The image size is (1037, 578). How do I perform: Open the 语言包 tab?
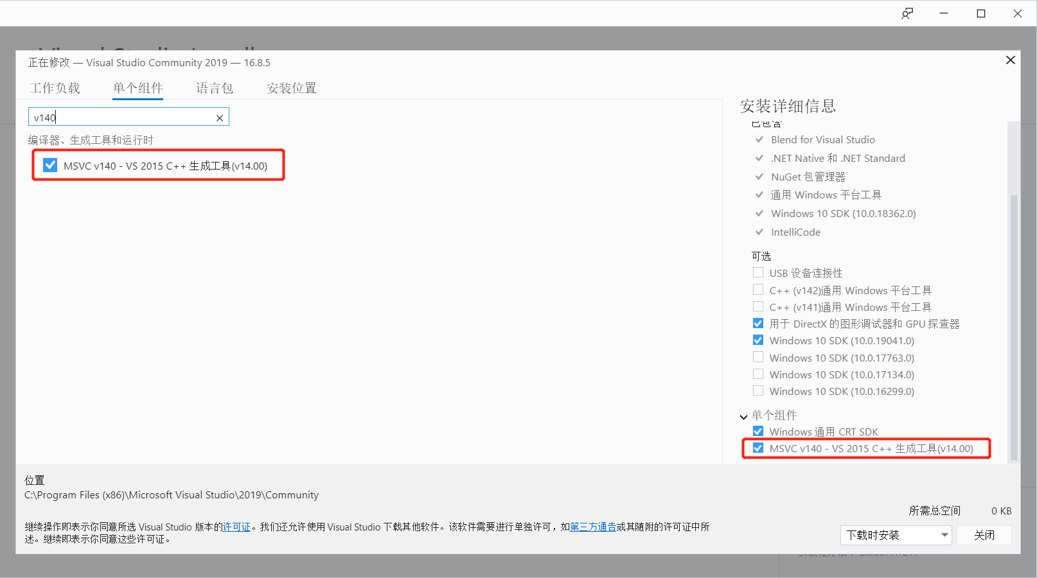click(215, 88)
